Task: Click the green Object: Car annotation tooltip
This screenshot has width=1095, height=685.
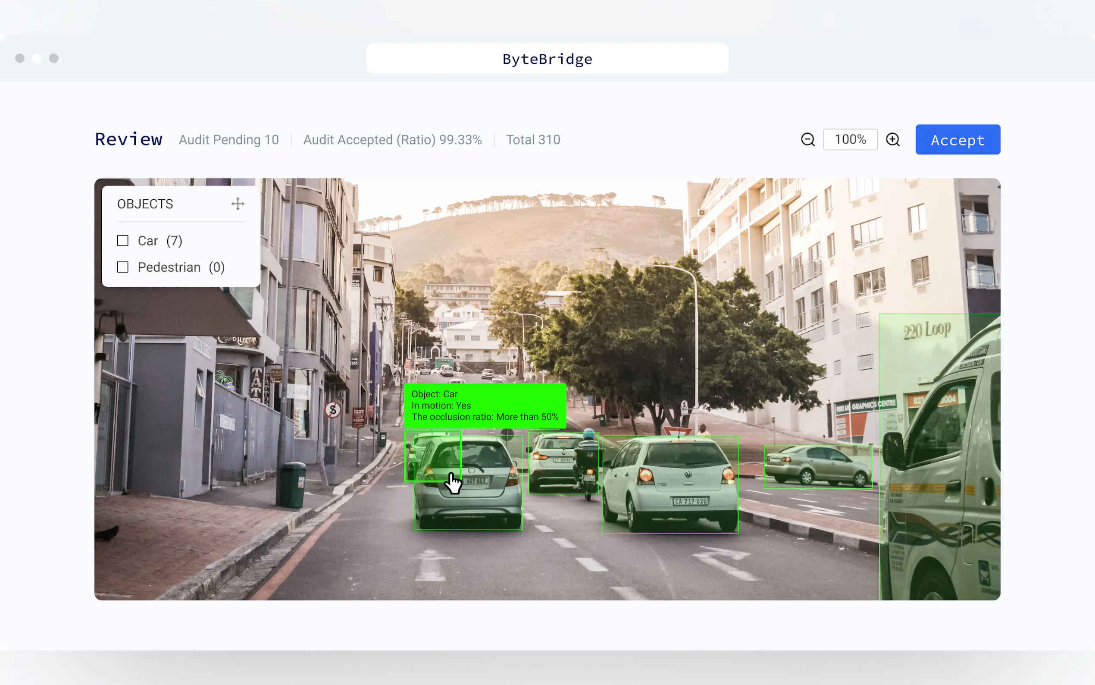Action: click(485, 405)
